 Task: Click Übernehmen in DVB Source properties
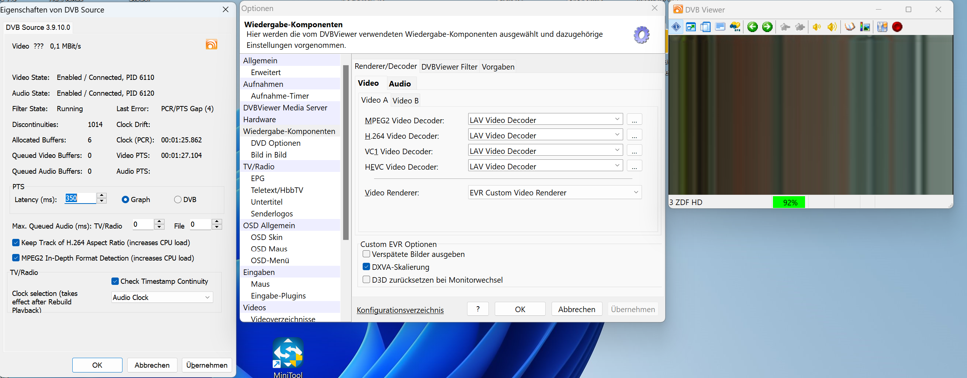point(207,365)
